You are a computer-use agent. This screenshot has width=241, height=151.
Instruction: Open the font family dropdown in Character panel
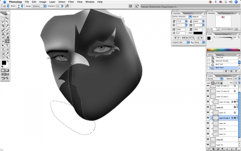[x=190, y=17]
